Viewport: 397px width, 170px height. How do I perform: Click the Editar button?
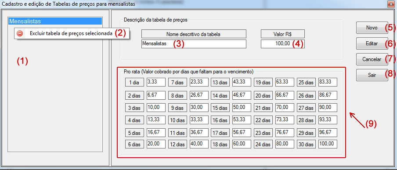point(372,43)
